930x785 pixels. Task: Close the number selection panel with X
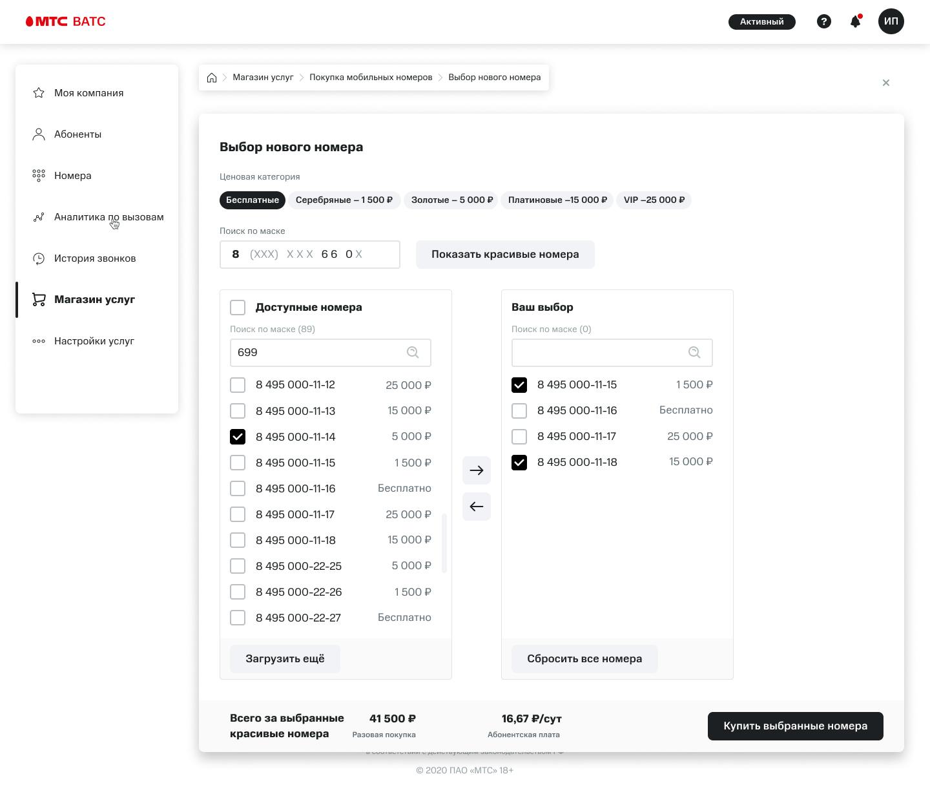[x=886, y=83]
